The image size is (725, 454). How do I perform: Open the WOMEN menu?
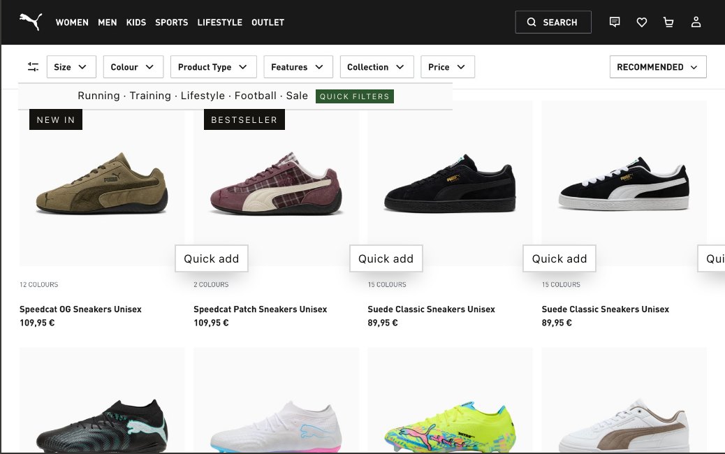(72, 22)
